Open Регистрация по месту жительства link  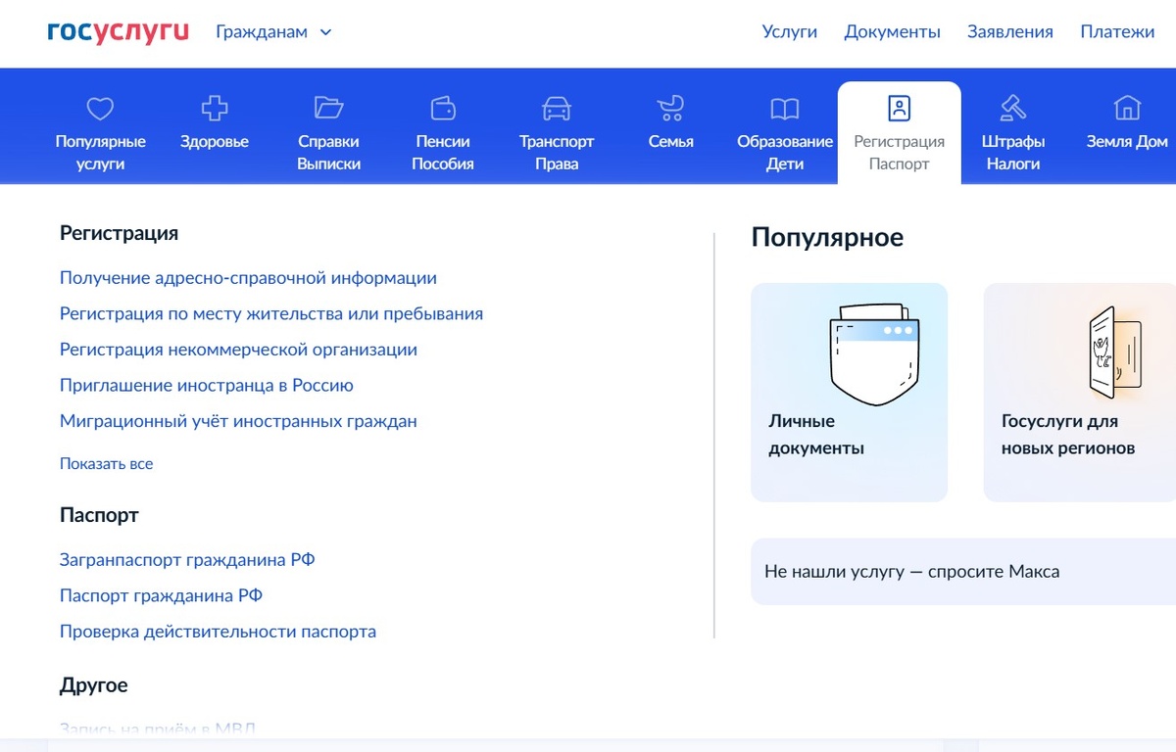pos(271,313)
